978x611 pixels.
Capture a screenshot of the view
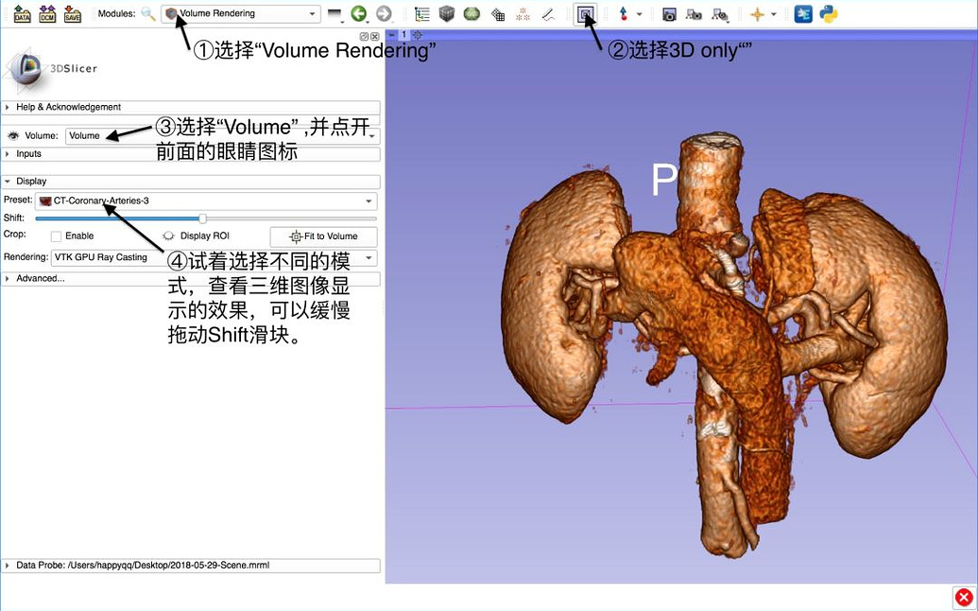(669, 13)
